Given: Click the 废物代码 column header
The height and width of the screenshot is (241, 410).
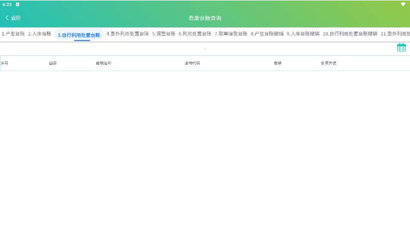Looking at the screenshot, I should coord(193,63).
